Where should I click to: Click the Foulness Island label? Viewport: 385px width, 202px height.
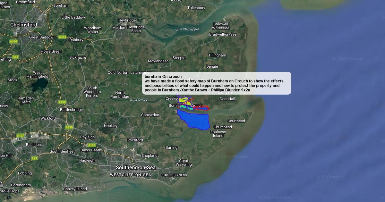pyautogui.click(x=218, y=133)
